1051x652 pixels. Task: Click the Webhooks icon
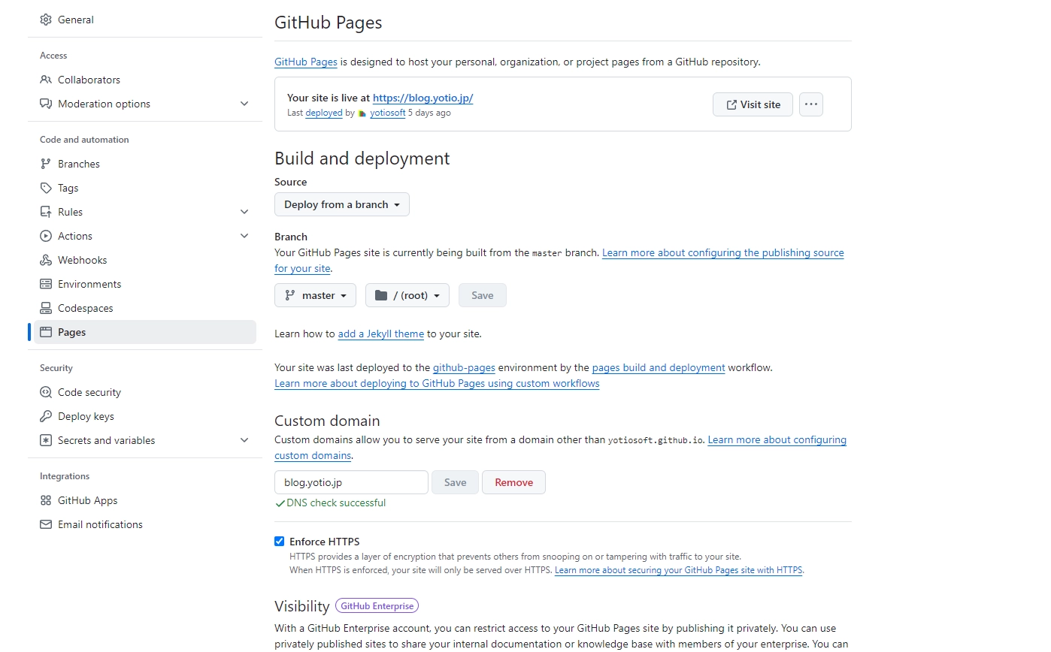(46, 260)
